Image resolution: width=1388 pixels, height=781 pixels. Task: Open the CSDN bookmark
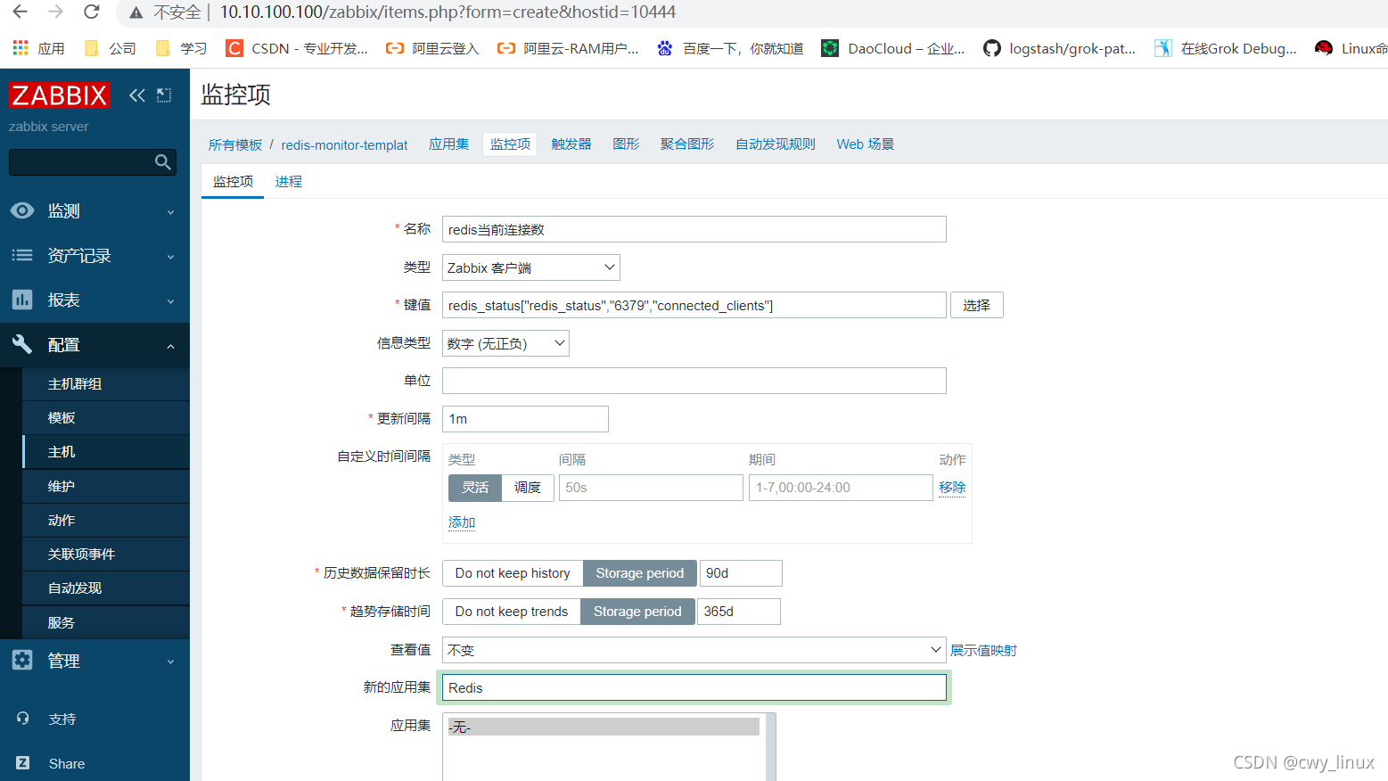click(297, 48)
